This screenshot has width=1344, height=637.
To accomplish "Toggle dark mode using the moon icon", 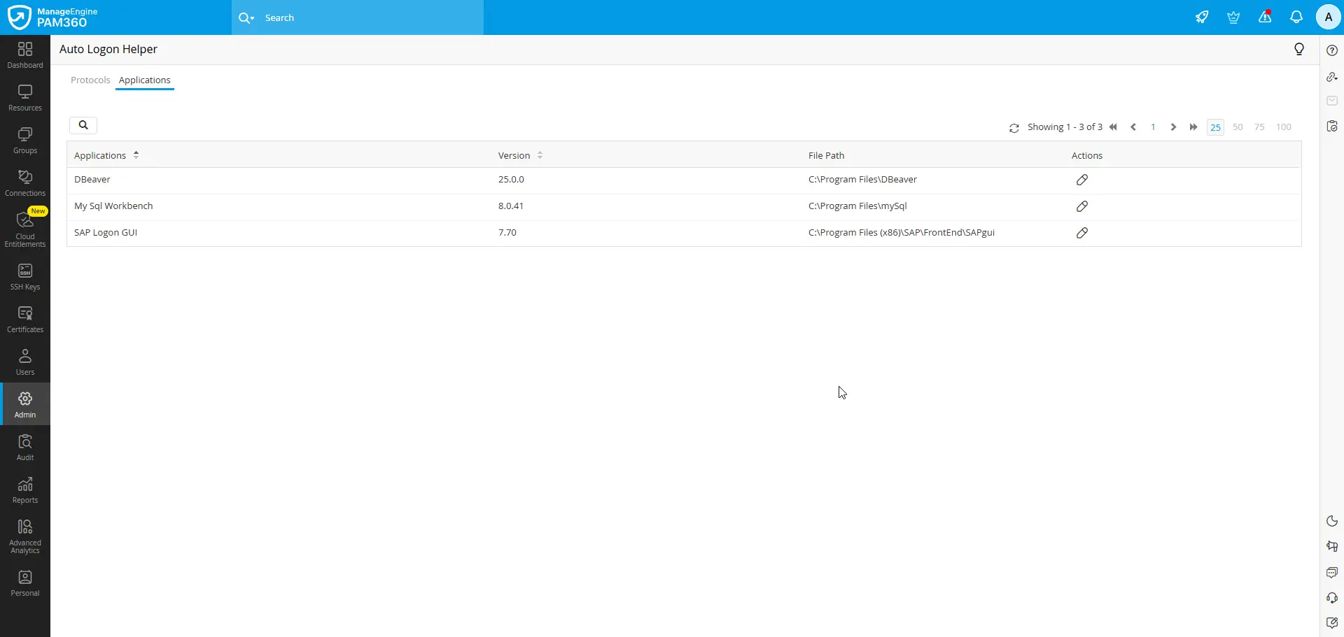I will [x=1331, y=521].
